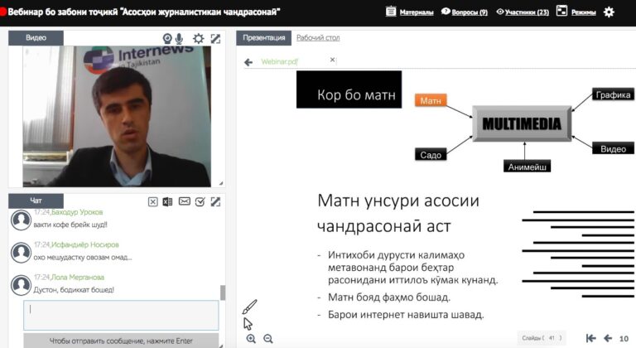The height and width of the screenshot is (348, 636).
Task: Click the Садо label on slide
Action: [x=431, y=155]
